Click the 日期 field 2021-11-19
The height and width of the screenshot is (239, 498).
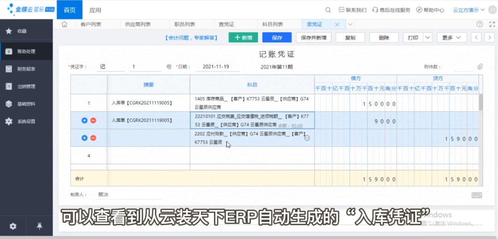(218, 67)
